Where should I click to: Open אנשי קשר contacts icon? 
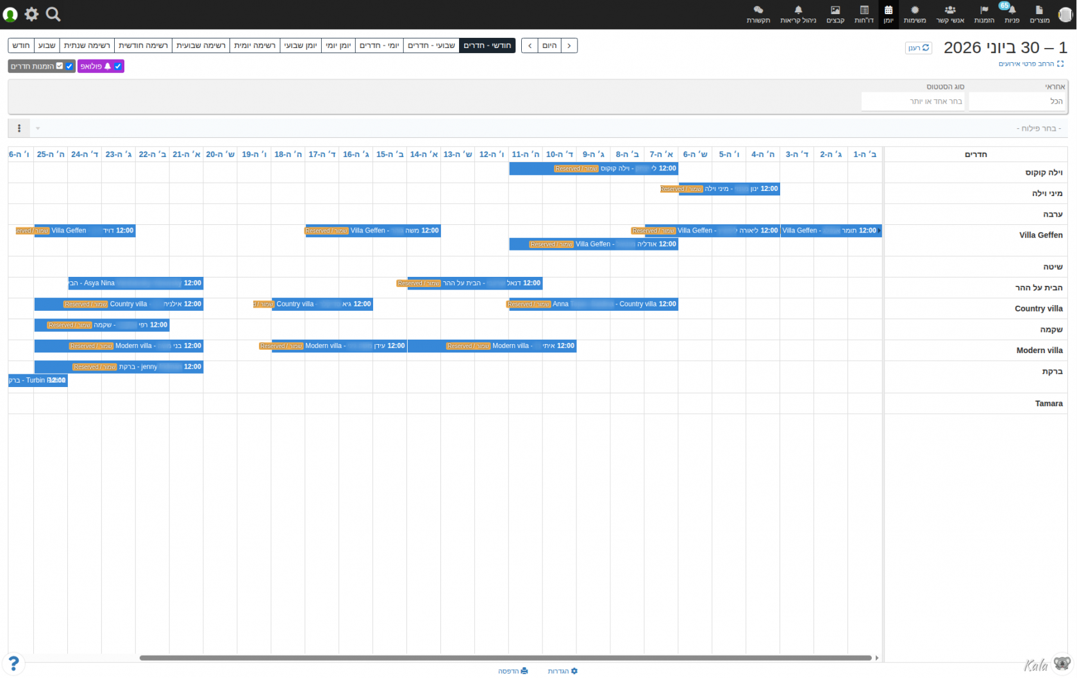pos(950,14)
